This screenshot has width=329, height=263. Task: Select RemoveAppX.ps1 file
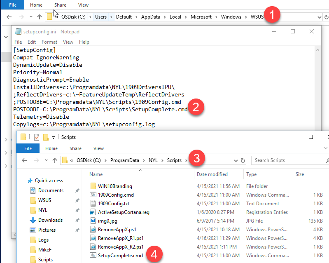click(x=117, y=229)
